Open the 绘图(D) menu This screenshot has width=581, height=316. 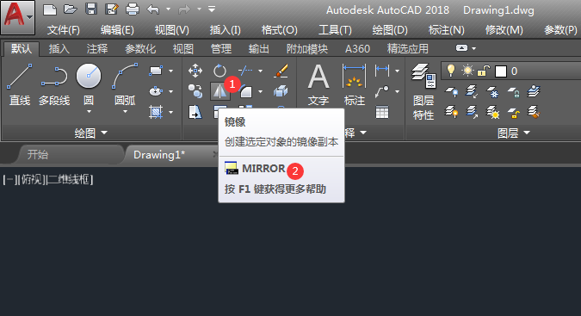(390, 30)
